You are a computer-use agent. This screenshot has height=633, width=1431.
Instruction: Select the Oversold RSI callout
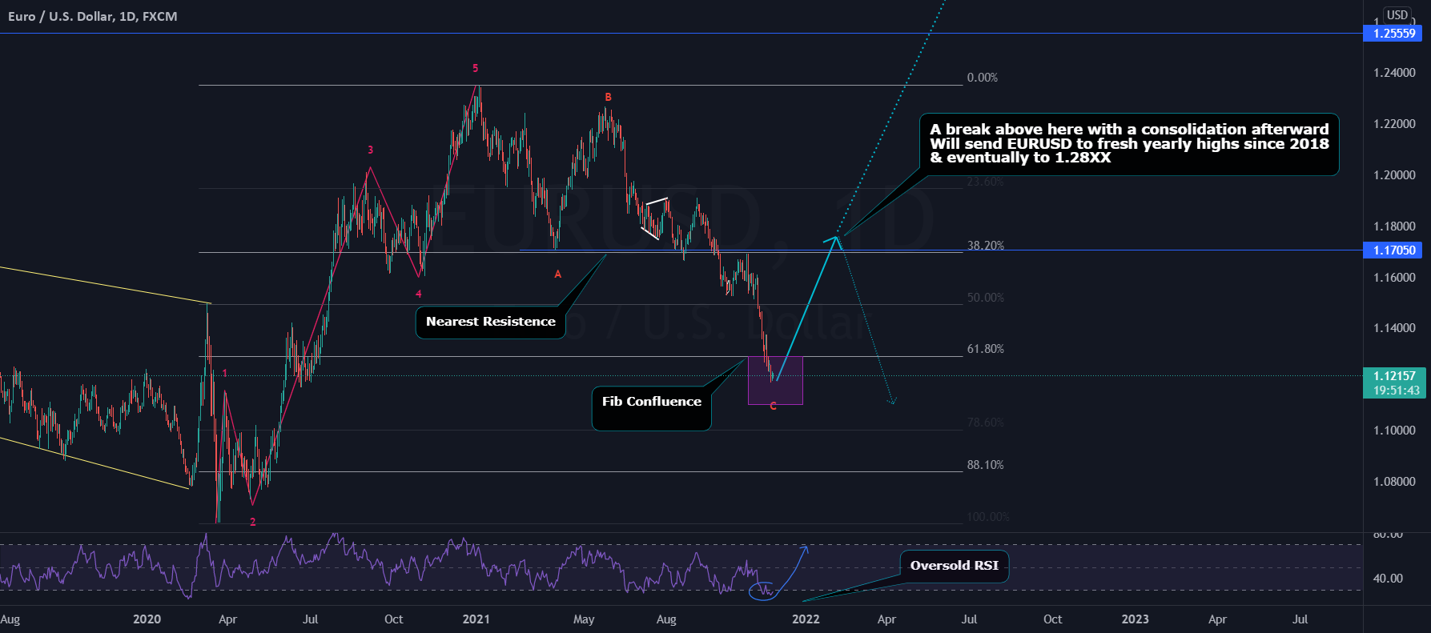pos(954,566)
